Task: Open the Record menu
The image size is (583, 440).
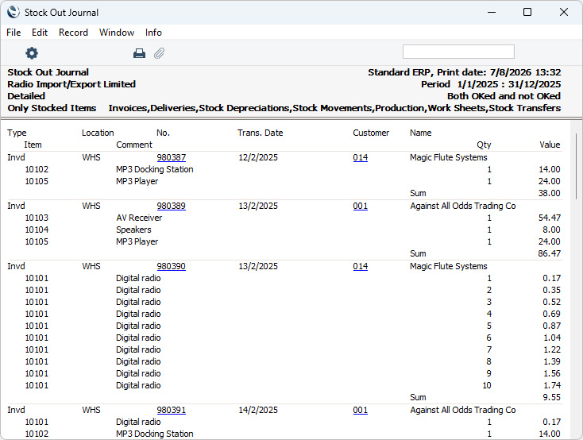Action: (x=73, y=33)
